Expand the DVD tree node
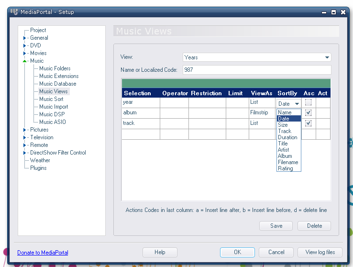Viewport: 353px width, 267px height. [24, 46]
